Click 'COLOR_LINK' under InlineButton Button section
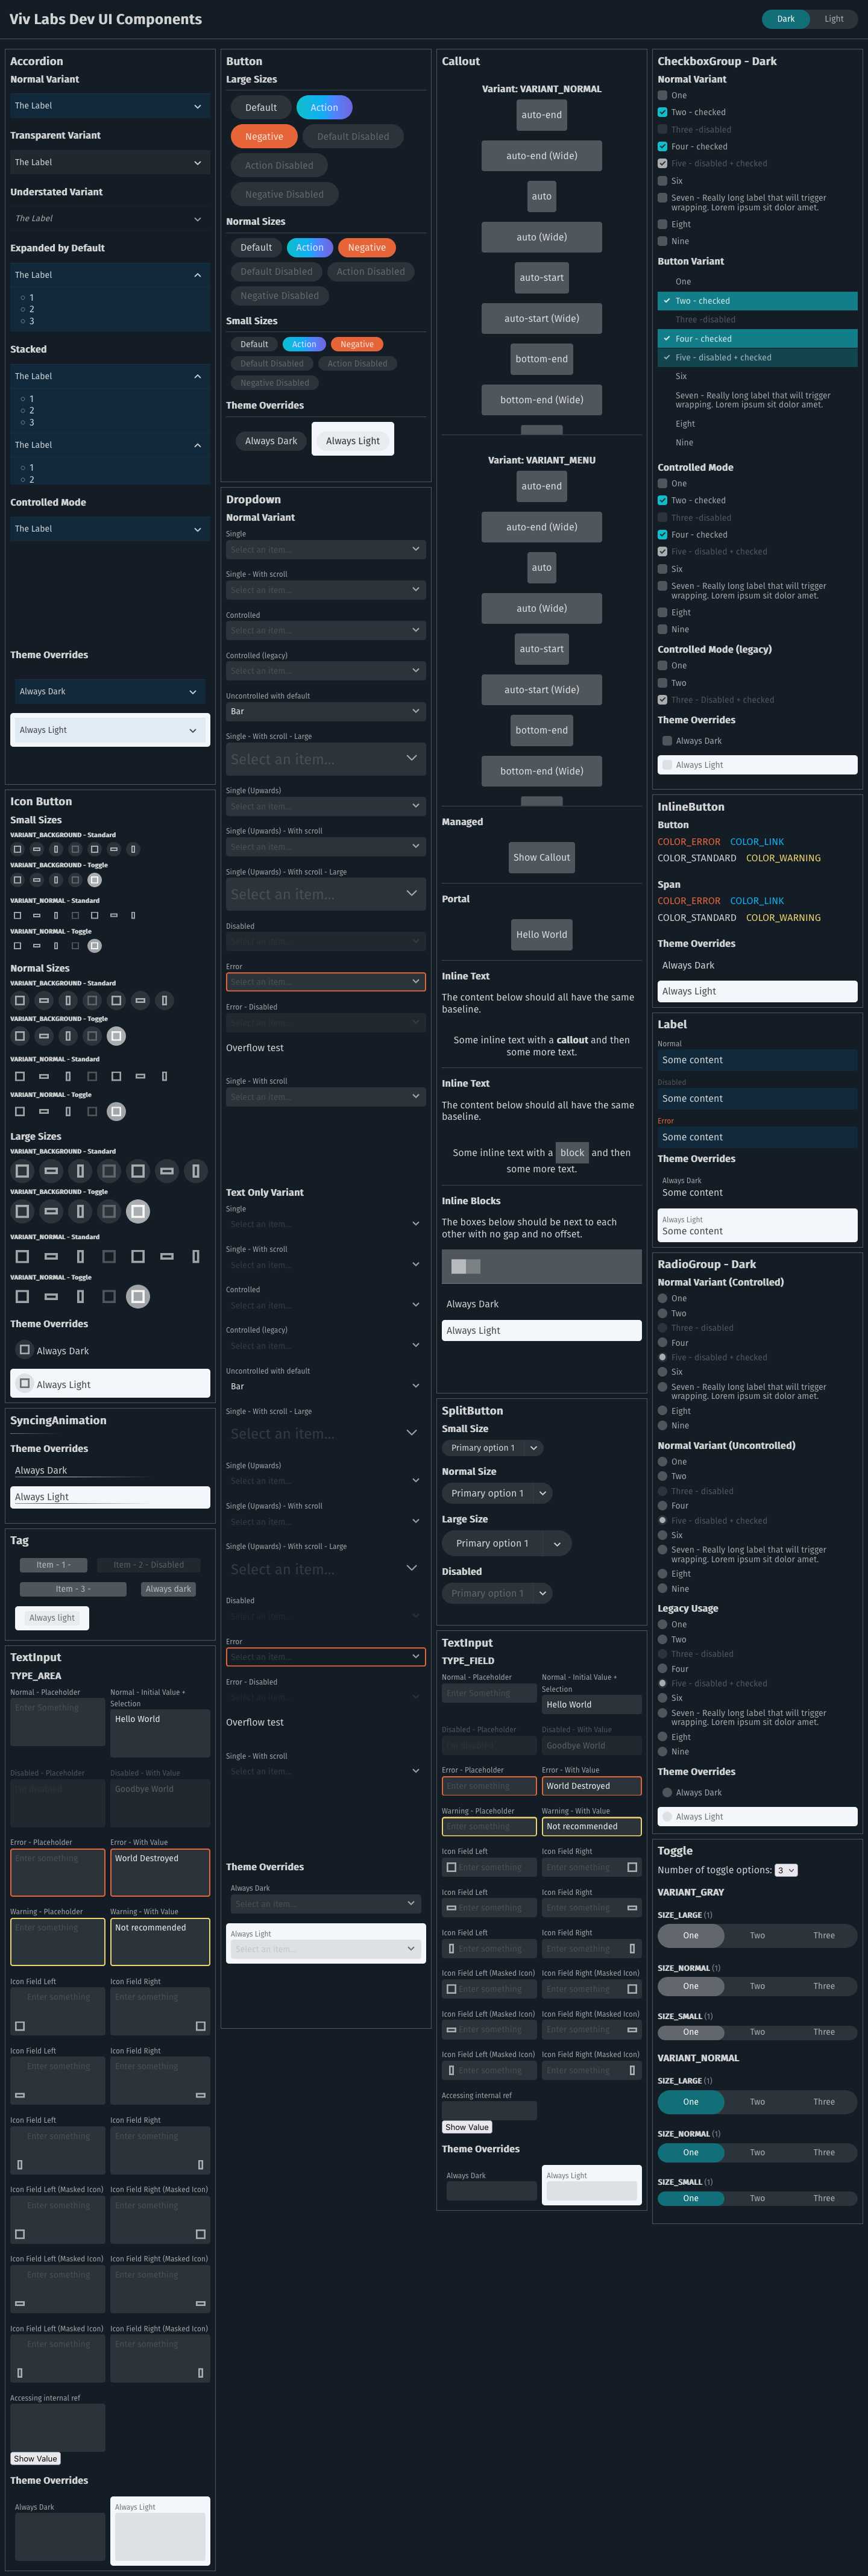 click(757, 841)
